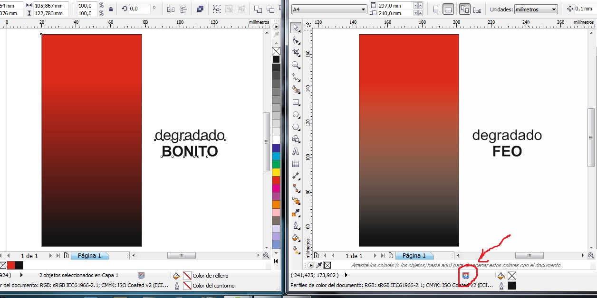
Task: Open zoom navigator in right window
Action: [591, 255]
